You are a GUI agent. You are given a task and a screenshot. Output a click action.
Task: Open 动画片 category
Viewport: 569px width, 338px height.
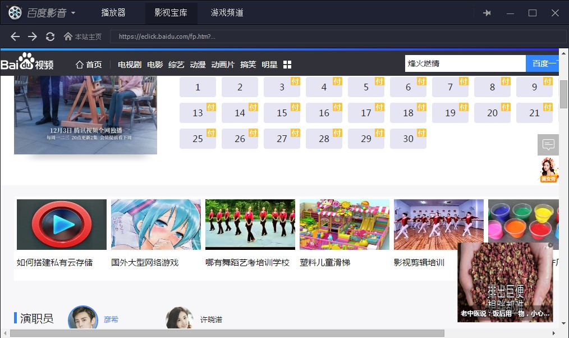[223, 65]
